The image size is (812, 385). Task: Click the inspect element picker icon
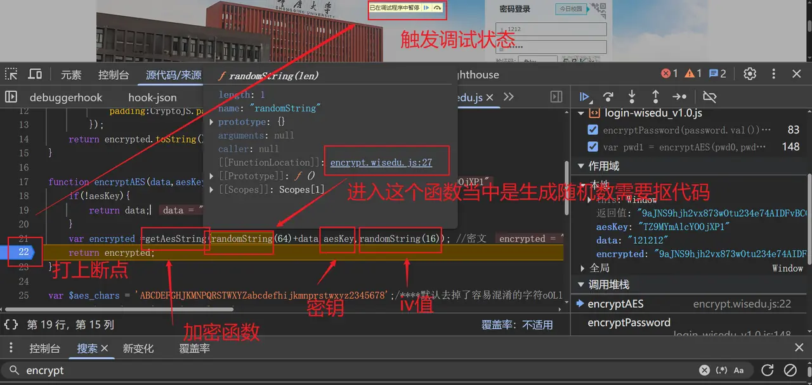pyautogui.click(x=11, y=74)
